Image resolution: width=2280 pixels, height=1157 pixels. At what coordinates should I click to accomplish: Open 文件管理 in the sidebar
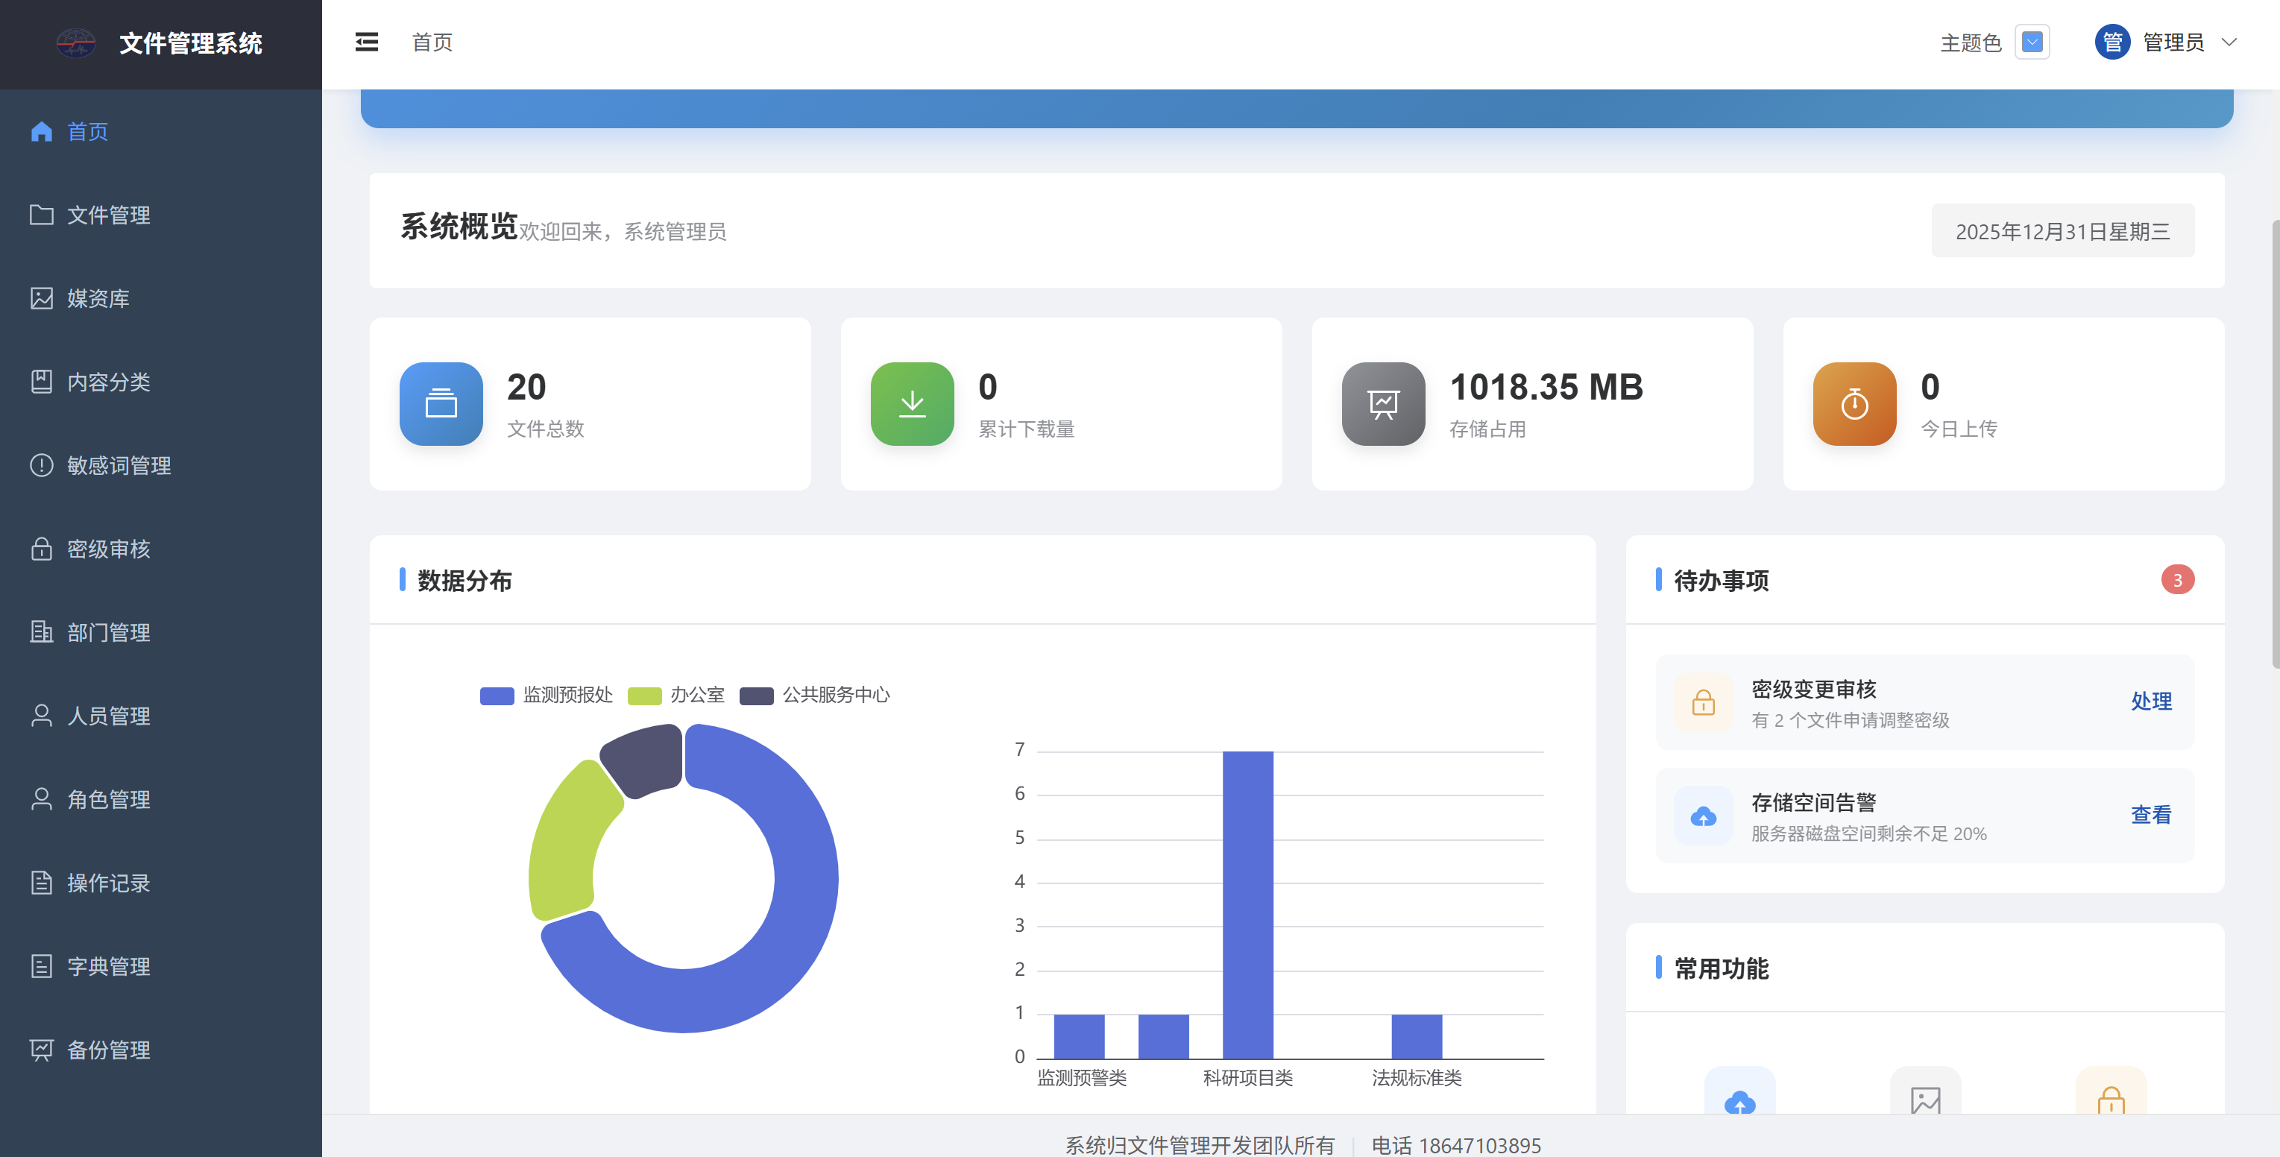tap(108, 215)
